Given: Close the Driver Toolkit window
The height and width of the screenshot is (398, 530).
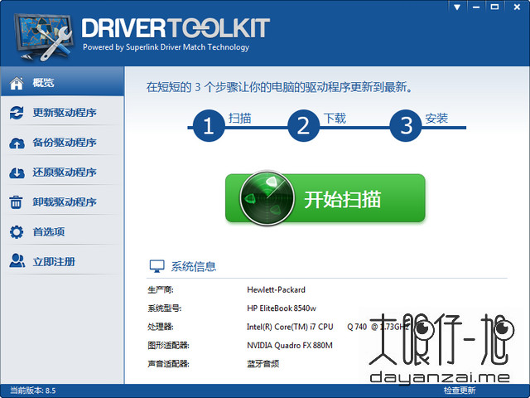Looking at the screenshot, I should pos(517,7).
